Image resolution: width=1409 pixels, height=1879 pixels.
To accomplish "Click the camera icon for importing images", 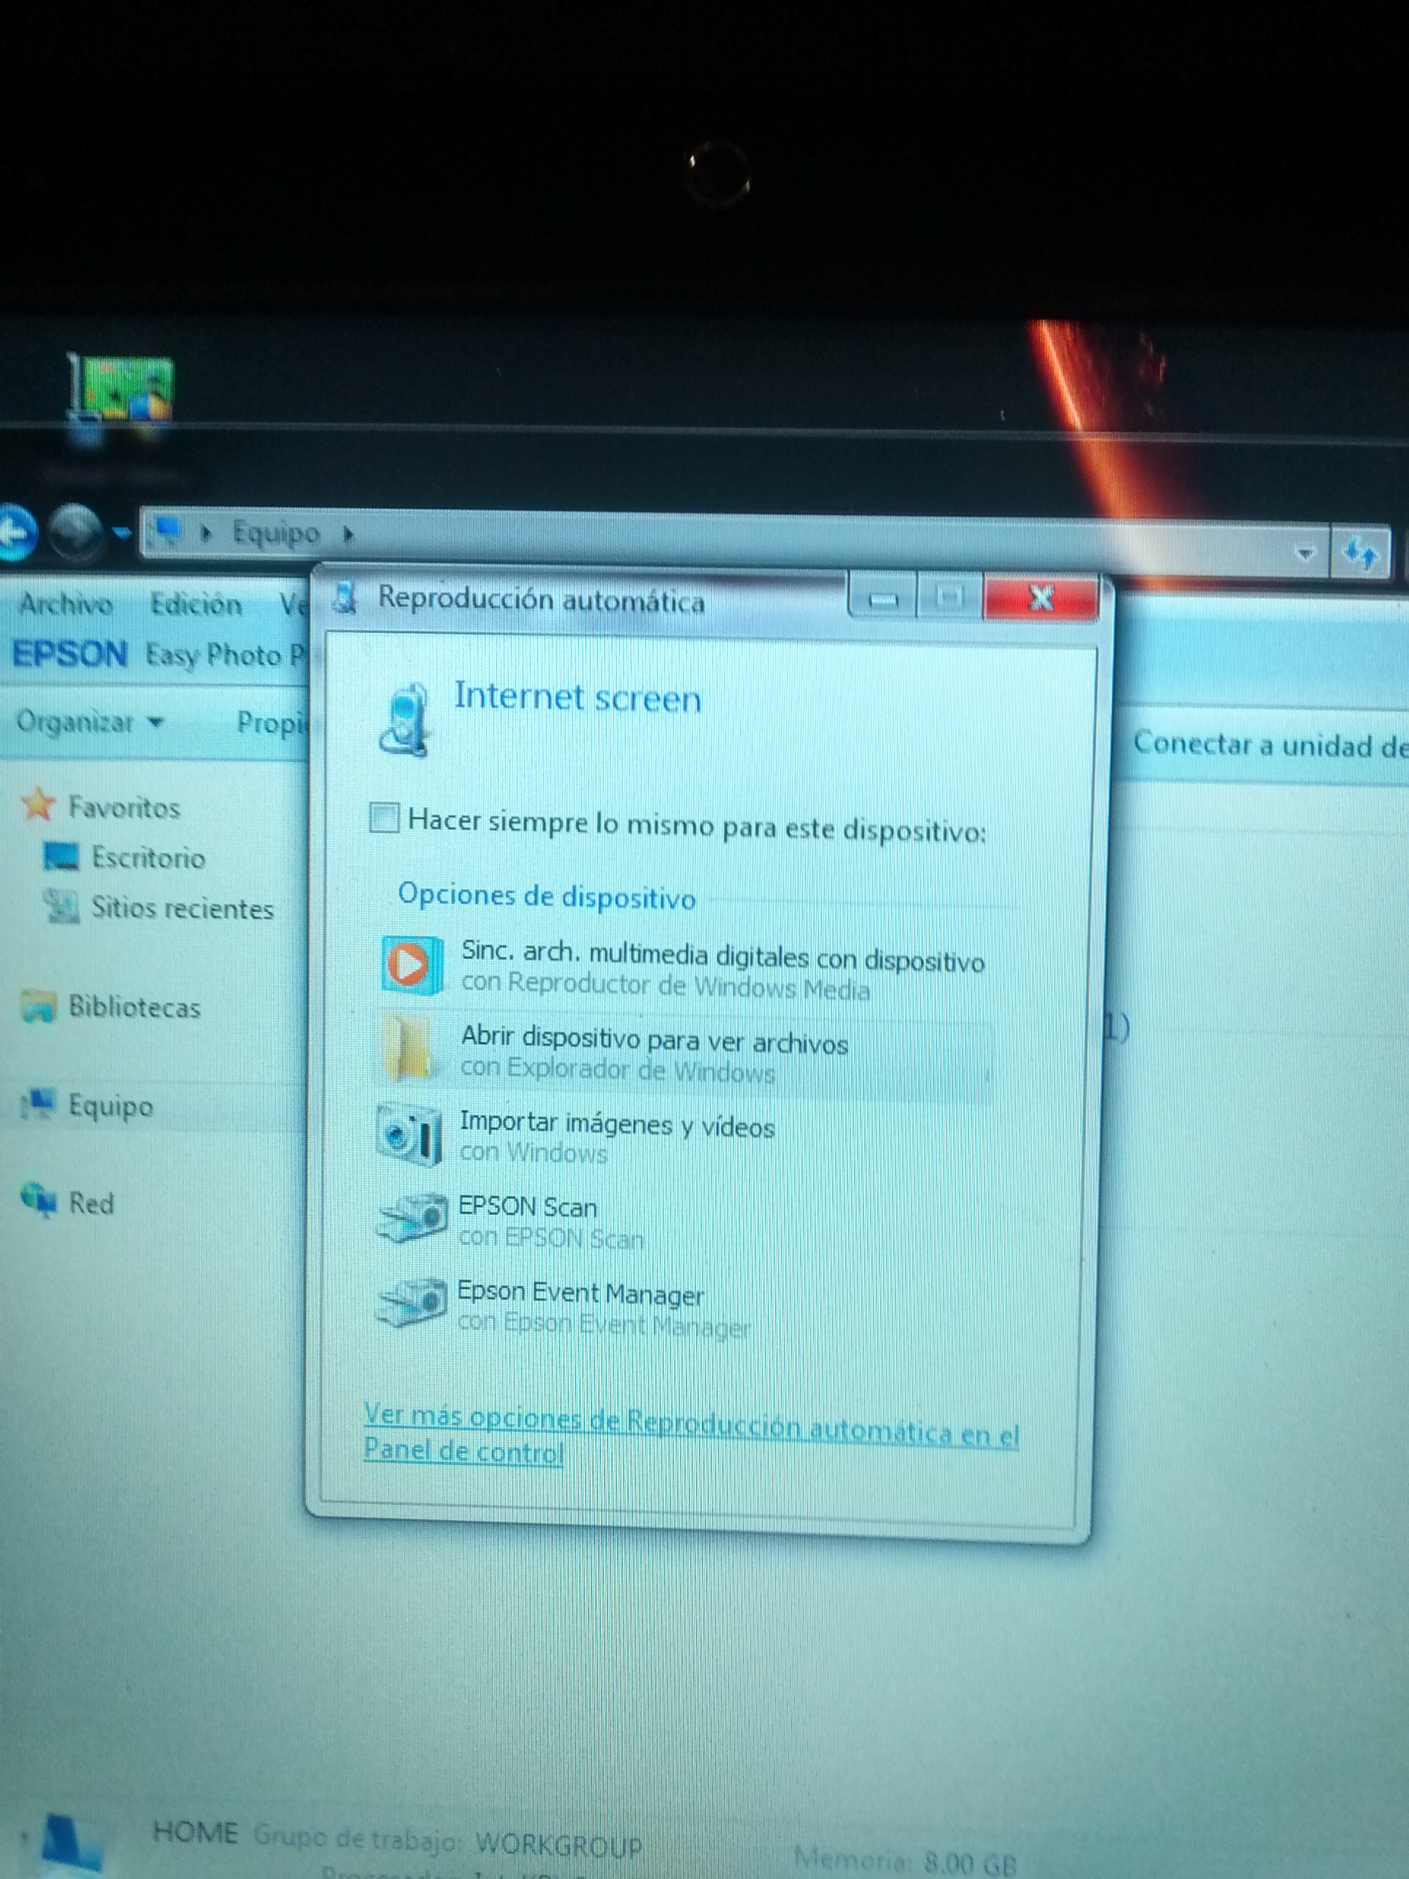I will pos(410,1134).
